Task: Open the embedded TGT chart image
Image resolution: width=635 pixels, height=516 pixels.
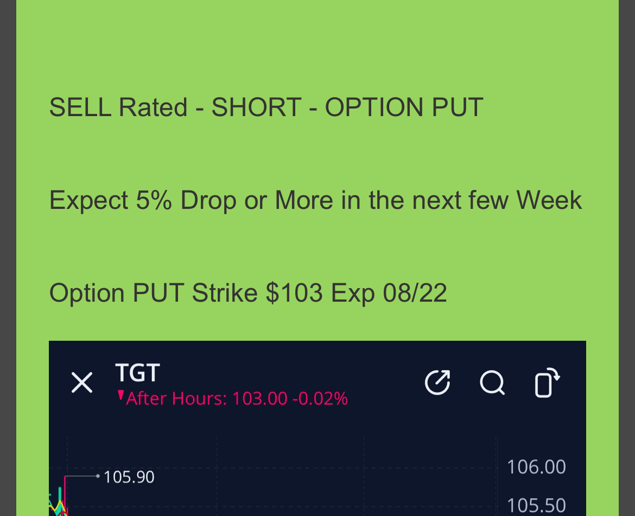Action: click(x=317, y=428)
